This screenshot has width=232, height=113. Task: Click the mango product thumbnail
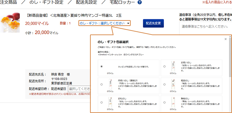click(10, 23)
